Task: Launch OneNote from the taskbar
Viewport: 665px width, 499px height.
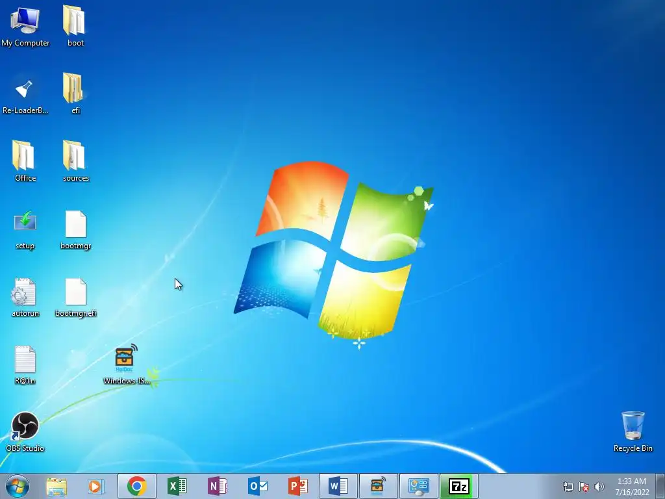Action: pyautogui.click(x=217, y=486)
